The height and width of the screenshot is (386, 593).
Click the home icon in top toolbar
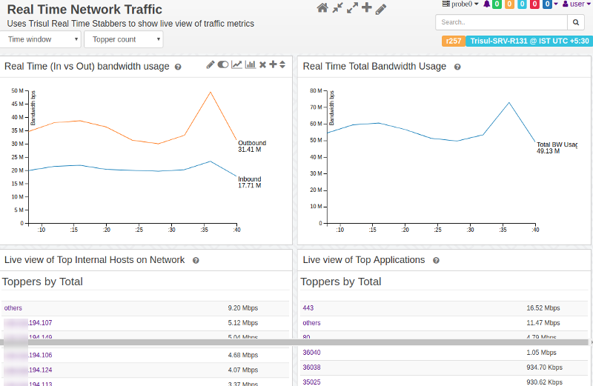[322, 8]
